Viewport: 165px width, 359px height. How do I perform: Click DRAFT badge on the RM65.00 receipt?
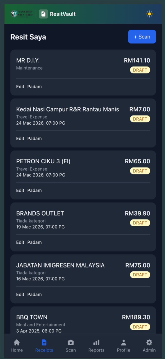[x=140, y=171]
